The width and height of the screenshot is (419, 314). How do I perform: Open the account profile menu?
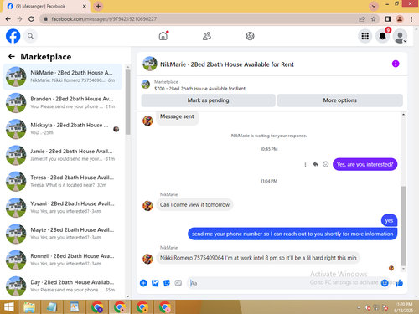point(400,36)
